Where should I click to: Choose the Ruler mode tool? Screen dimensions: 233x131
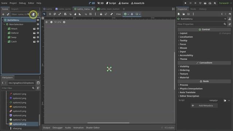tap(80, 14)
